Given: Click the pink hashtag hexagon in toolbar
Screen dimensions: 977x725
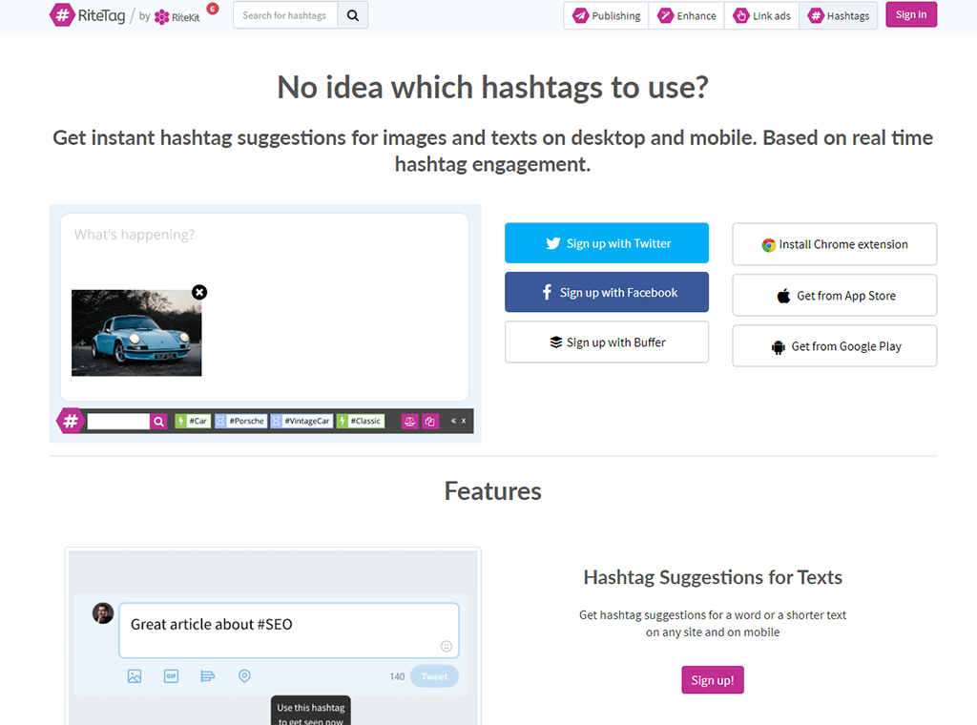Looking at the screenshot, I should 71,421.
